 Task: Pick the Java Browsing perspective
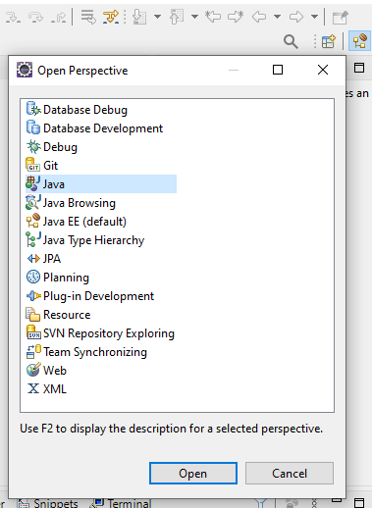tap(71, 203)
